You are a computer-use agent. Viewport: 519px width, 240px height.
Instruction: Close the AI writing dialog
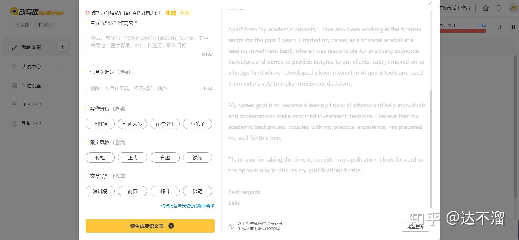(430, 4)
